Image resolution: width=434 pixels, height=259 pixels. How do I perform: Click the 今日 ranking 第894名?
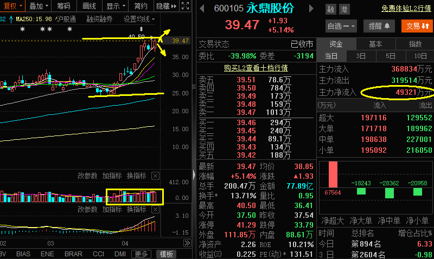point(366,244)
